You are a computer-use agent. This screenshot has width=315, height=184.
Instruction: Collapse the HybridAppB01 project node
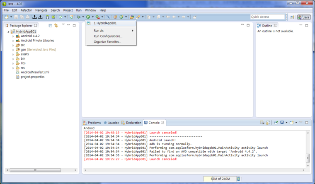point(8,31)
